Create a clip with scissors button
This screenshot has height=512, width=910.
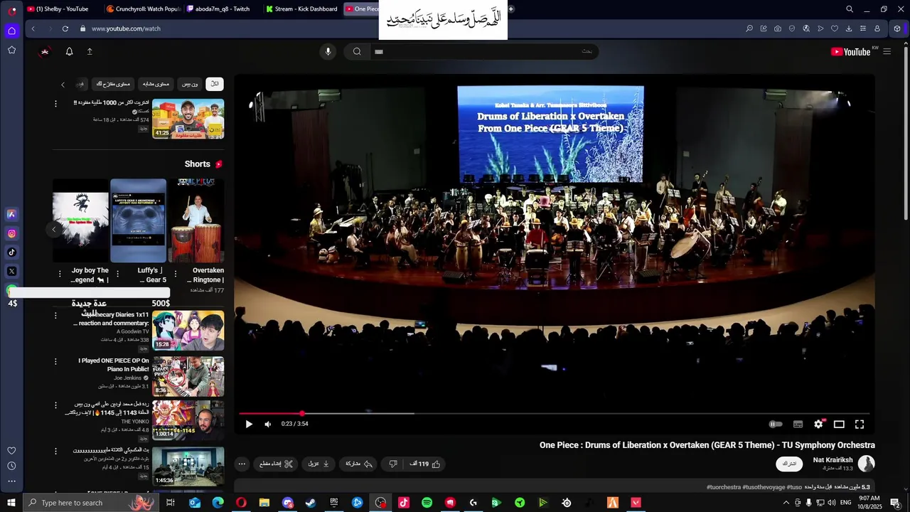click(276, 464)
